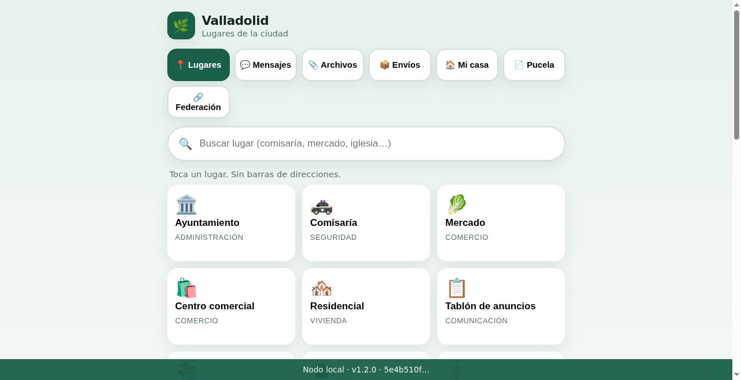
Task: Open the Federación tab
Action: coord(199,102)
